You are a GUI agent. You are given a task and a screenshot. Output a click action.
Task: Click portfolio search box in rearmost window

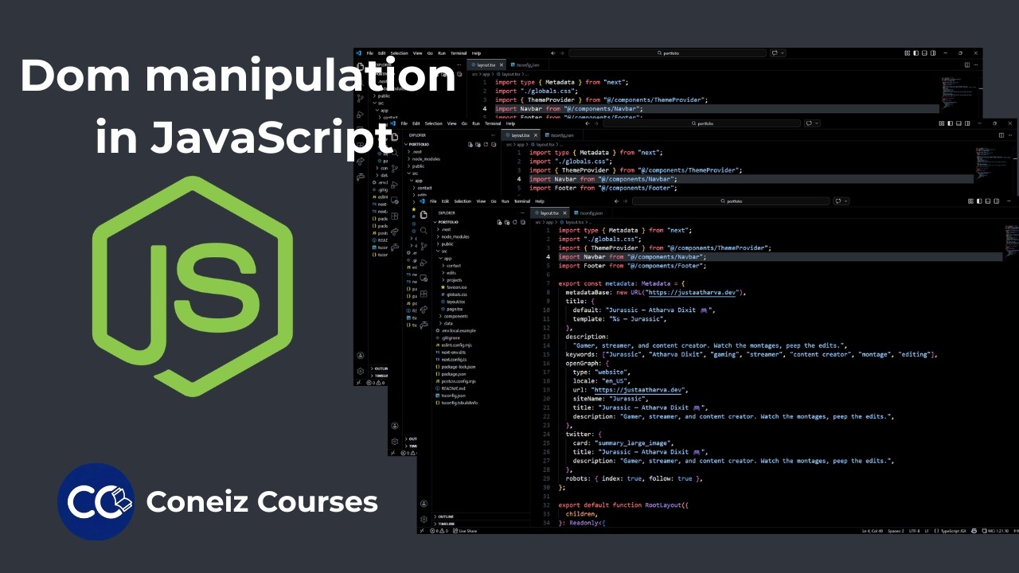(667, 53)
